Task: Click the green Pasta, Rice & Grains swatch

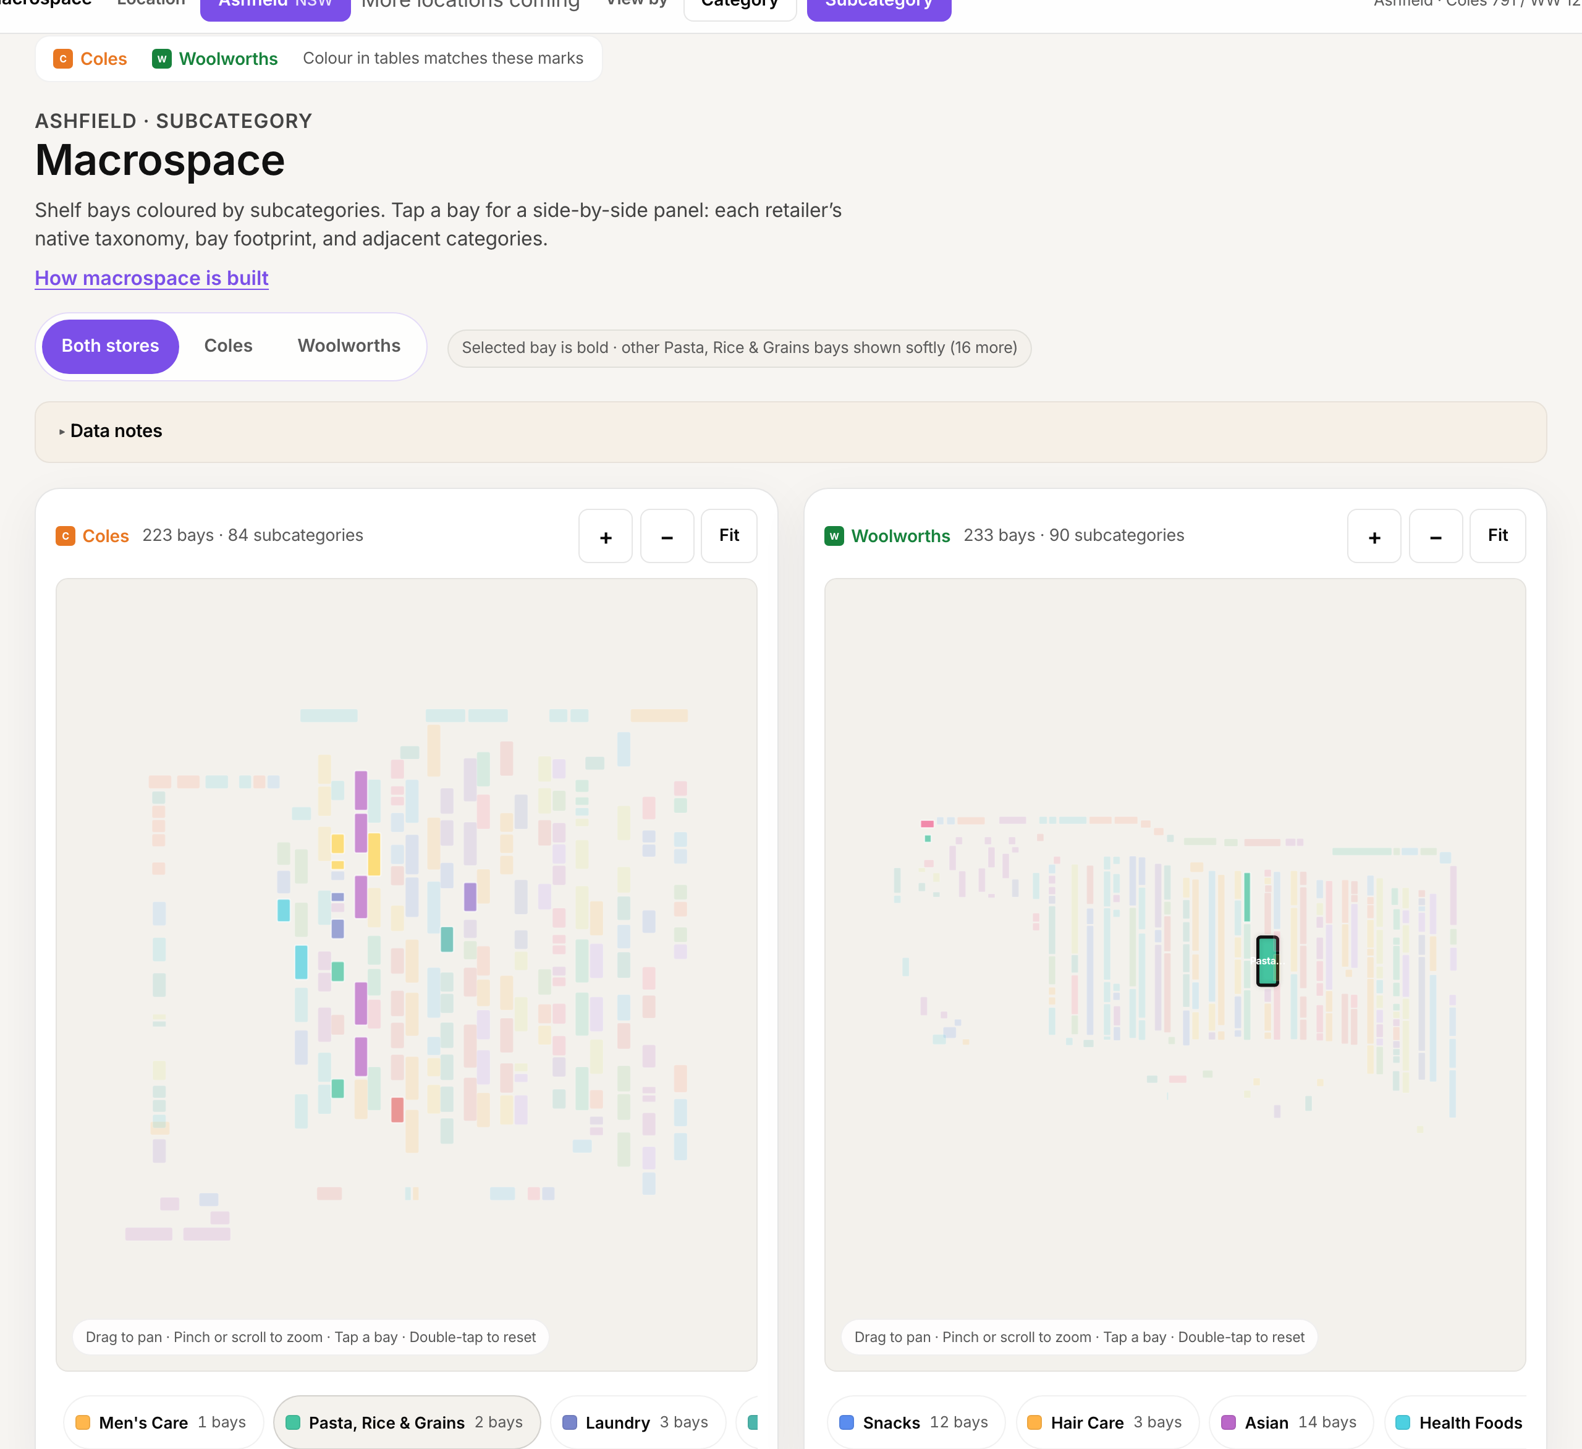Action: point(293,1422)
